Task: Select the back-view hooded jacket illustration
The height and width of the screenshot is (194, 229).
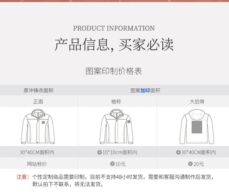Action: pos(197,127)
